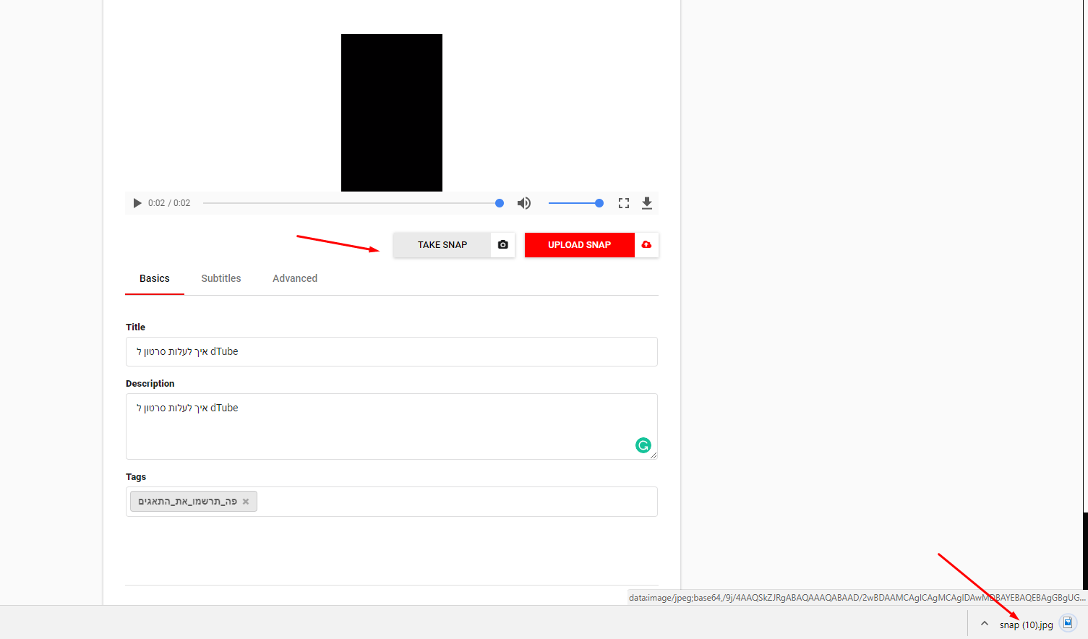
Task: Open downloaded snap (10).jpg
Action: pyautogui.click(x=1027, y=625)
